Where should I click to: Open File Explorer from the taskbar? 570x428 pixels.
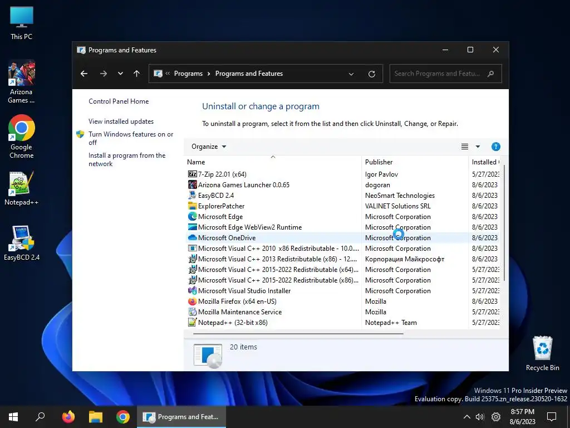[96, 417]
